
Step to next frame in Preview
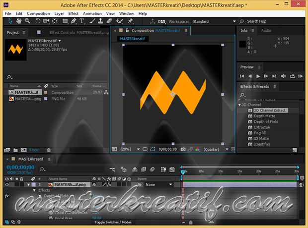[x=266, y=76]
